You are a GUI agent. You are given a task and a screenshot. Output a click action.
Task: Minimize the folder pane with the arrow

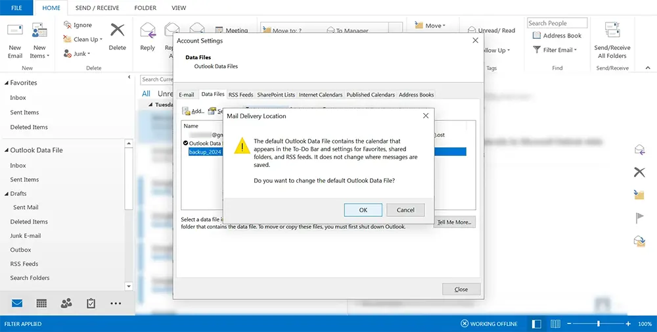click(x=129, y=77)
